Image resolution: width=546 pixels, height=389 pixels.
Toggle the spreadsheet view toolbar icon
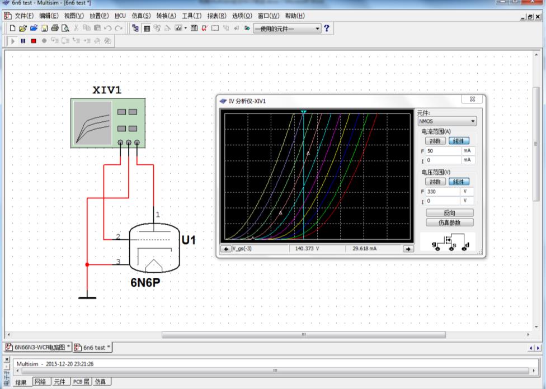pyautogui.click(x=147, y=28)
